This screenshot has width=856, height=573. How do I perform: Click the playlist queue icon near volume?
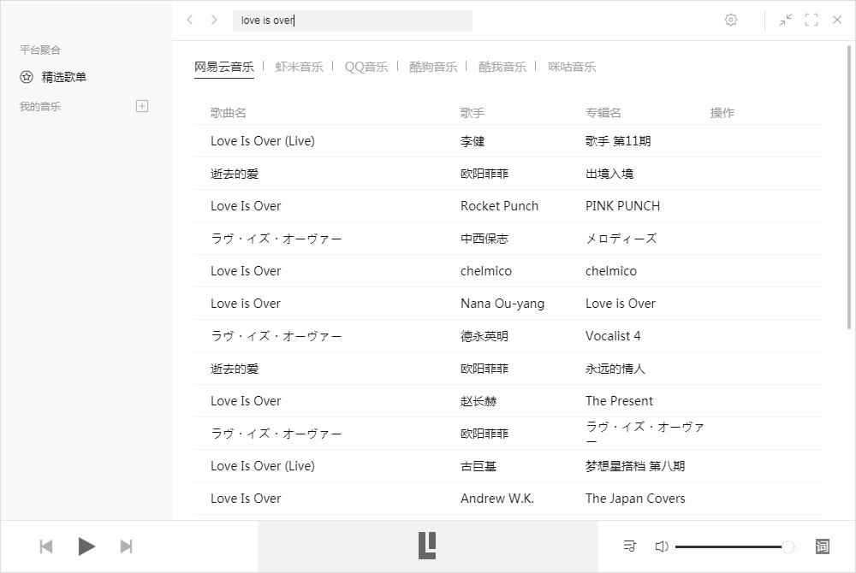click(x=628, y=546)
